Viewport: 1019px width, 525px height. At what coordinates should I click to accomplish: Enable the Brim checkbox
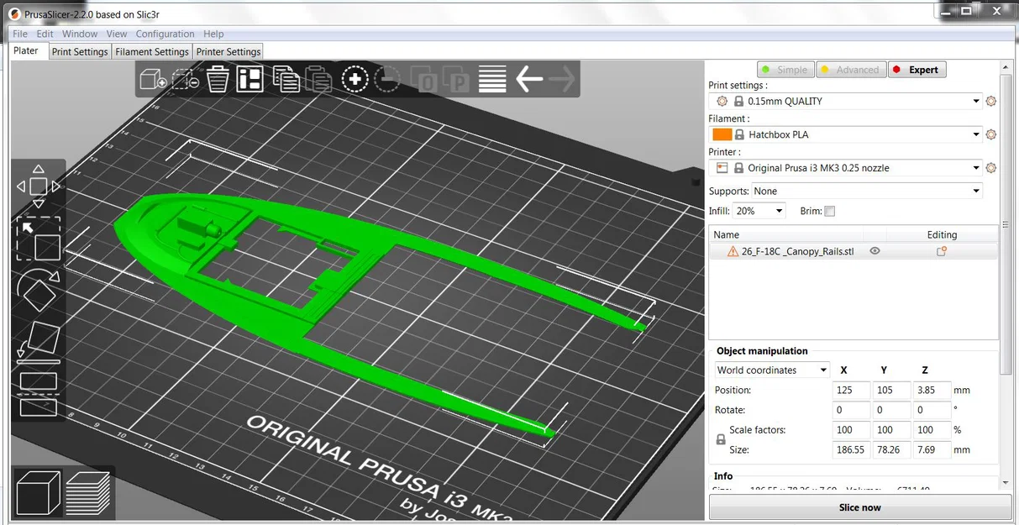point(830,212)
